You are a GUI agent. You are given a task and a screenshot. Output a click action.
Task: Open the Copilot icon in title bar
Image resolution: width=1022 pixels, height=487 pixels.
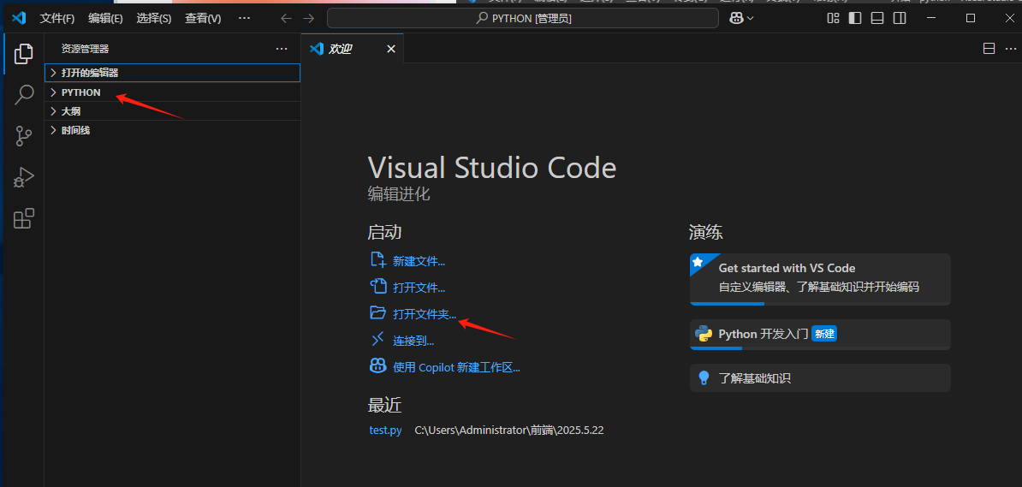(x=736, y=18)
